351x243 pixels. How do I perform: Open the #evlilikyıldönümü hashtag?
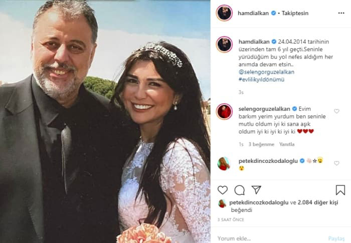(x=261, y=80)
